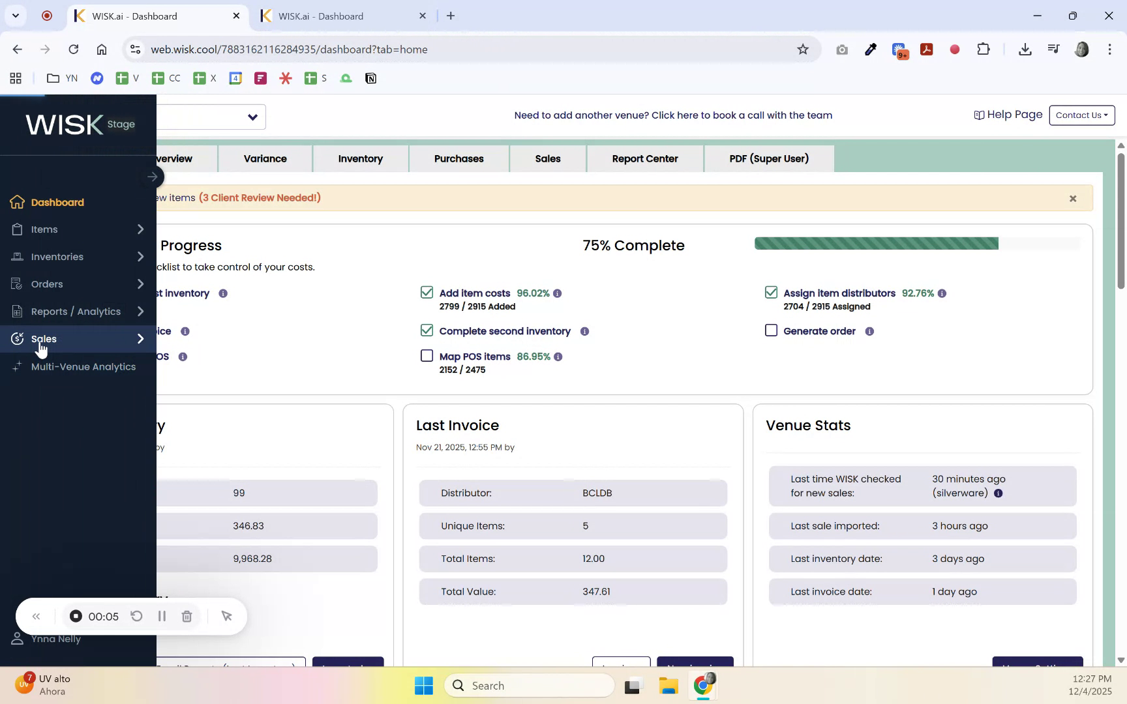
Task: Click the info icon next to Map POS items
Action: click(558, 357)
